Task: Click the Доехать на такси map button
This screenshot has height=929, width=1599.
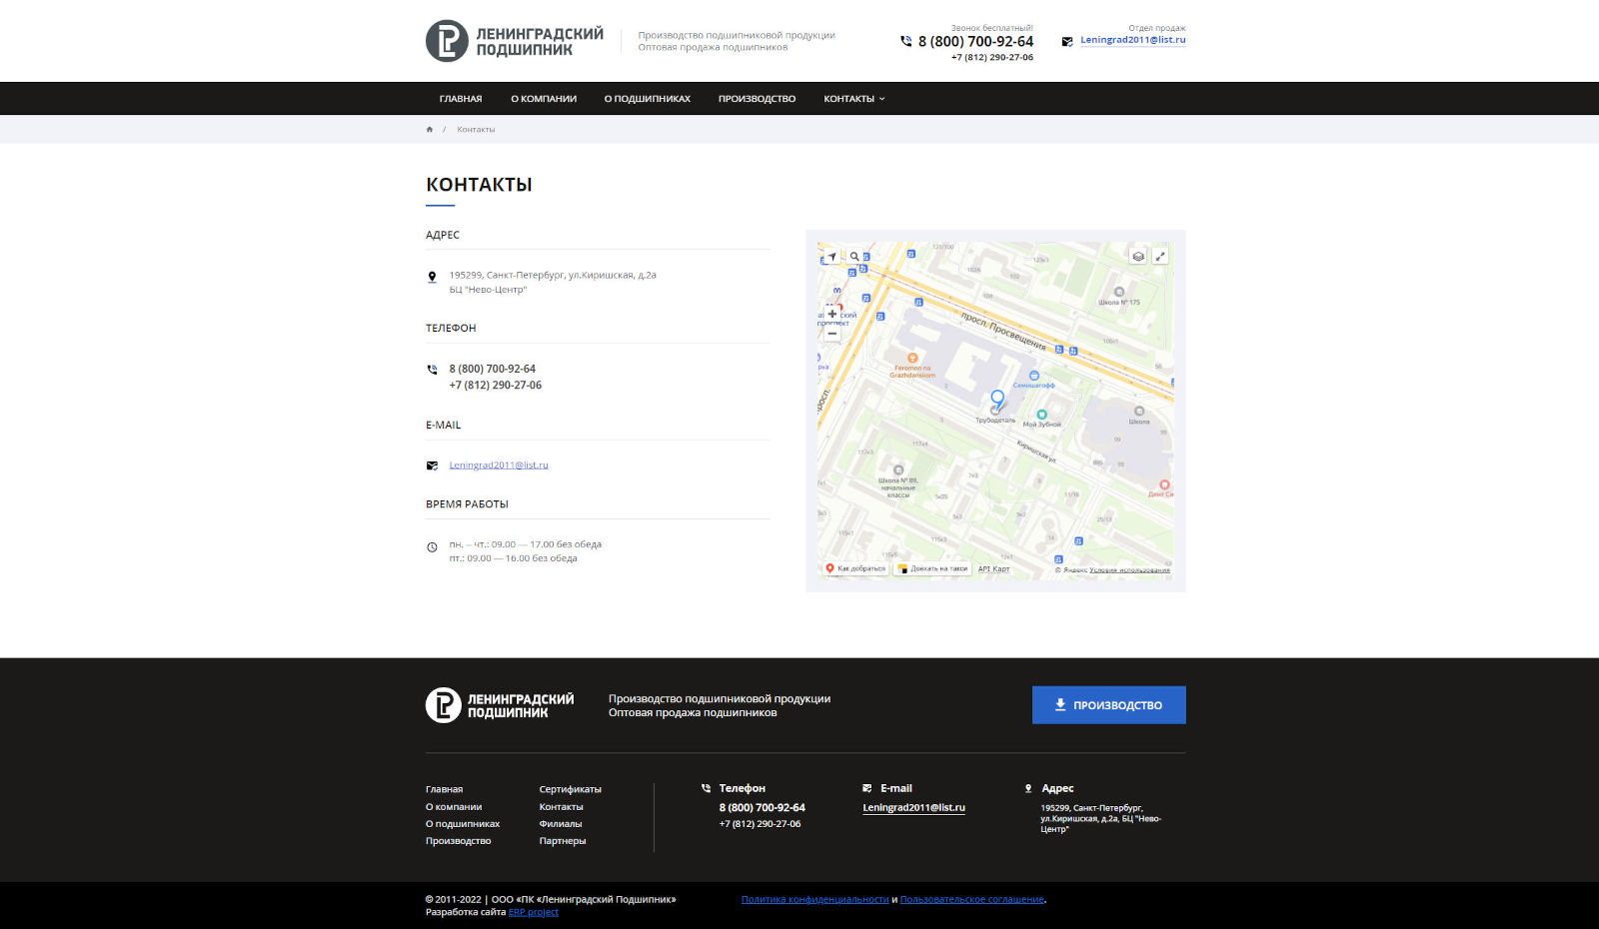Action: pyautogui.click(x=933, y=568)
